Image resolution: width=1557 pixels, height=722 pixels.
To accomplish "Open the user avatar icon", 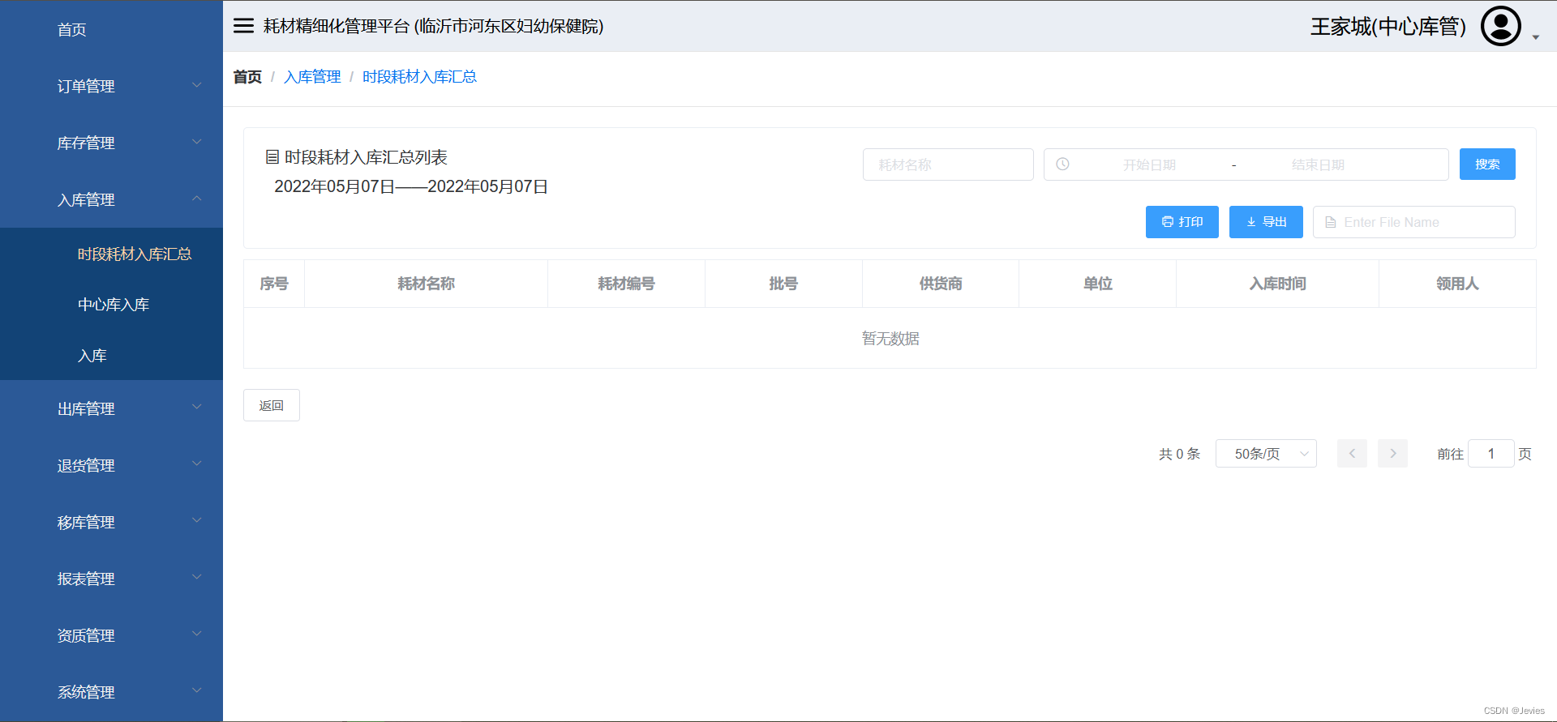I will [x=1500, y=26].
